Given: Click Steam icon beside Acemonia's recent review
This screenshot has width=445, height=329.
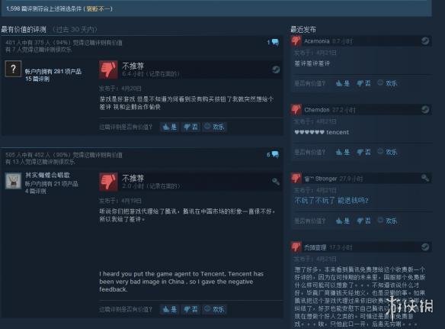Looking at the screenshot, I should point(425,41).
